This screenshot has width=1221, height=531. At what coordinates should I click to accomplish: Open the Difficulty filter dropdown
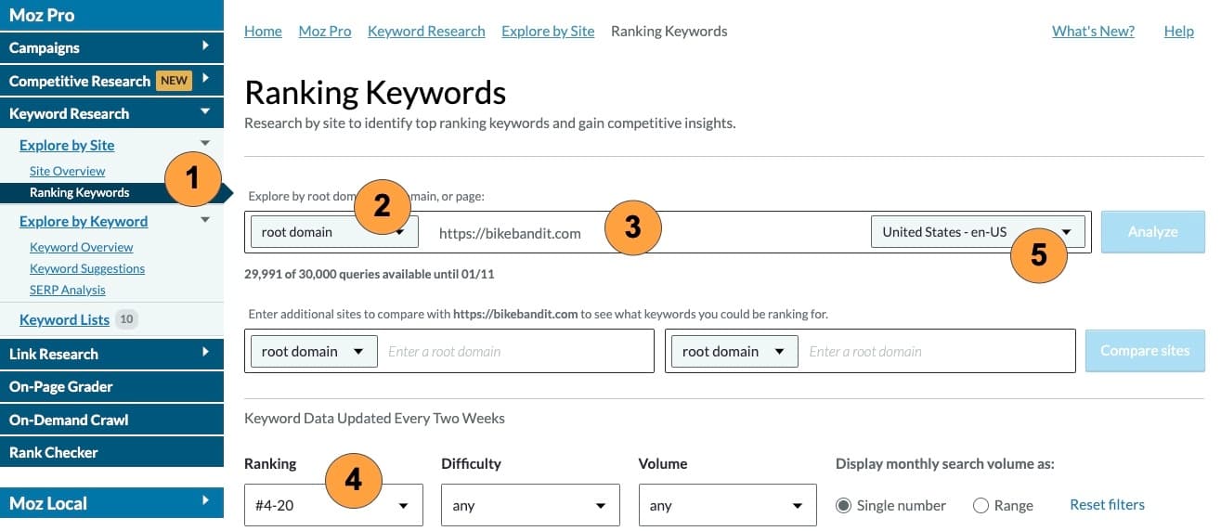[x=530, y=506]
